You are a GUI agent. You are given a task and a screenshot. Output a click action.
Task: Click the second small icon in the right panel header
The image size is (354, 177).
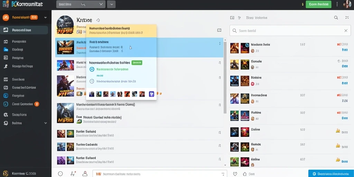[x=239, y=18]
